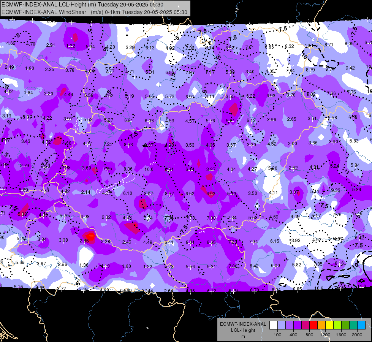This screenshot has height=342, width=372.
Task: Click the grid value 7.65
Action: point(108,169)
